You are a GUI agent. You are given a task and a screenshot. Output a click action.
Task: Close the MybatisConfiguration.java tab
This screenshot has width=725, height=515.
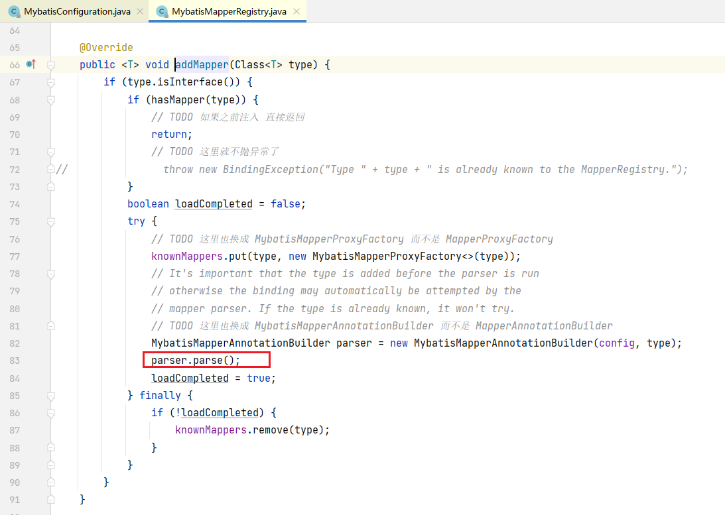[139, 12]
